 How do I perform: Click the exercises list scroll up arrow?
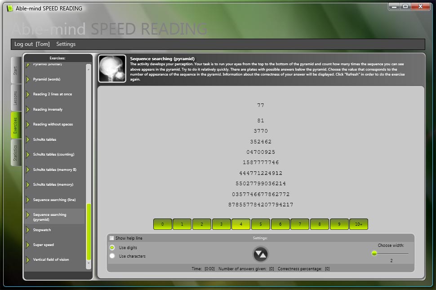click(89, 69)
